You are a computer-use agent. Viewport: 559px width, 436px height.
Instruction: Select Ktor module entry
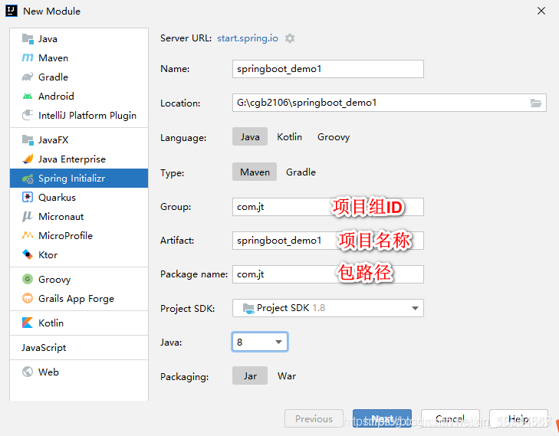point(79,254)
